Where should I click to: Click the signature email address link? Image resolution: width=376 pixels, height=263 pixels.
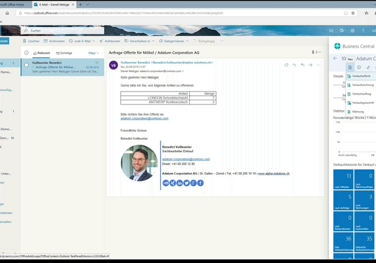coord(186,159)
